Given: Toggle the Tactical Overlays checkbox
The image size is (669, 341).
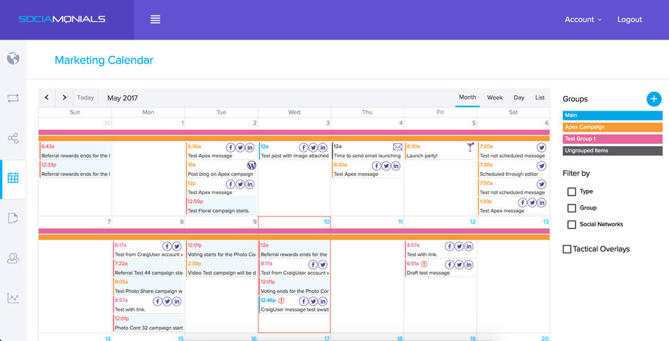Looking at the screenshot, I should coord(567,249).
